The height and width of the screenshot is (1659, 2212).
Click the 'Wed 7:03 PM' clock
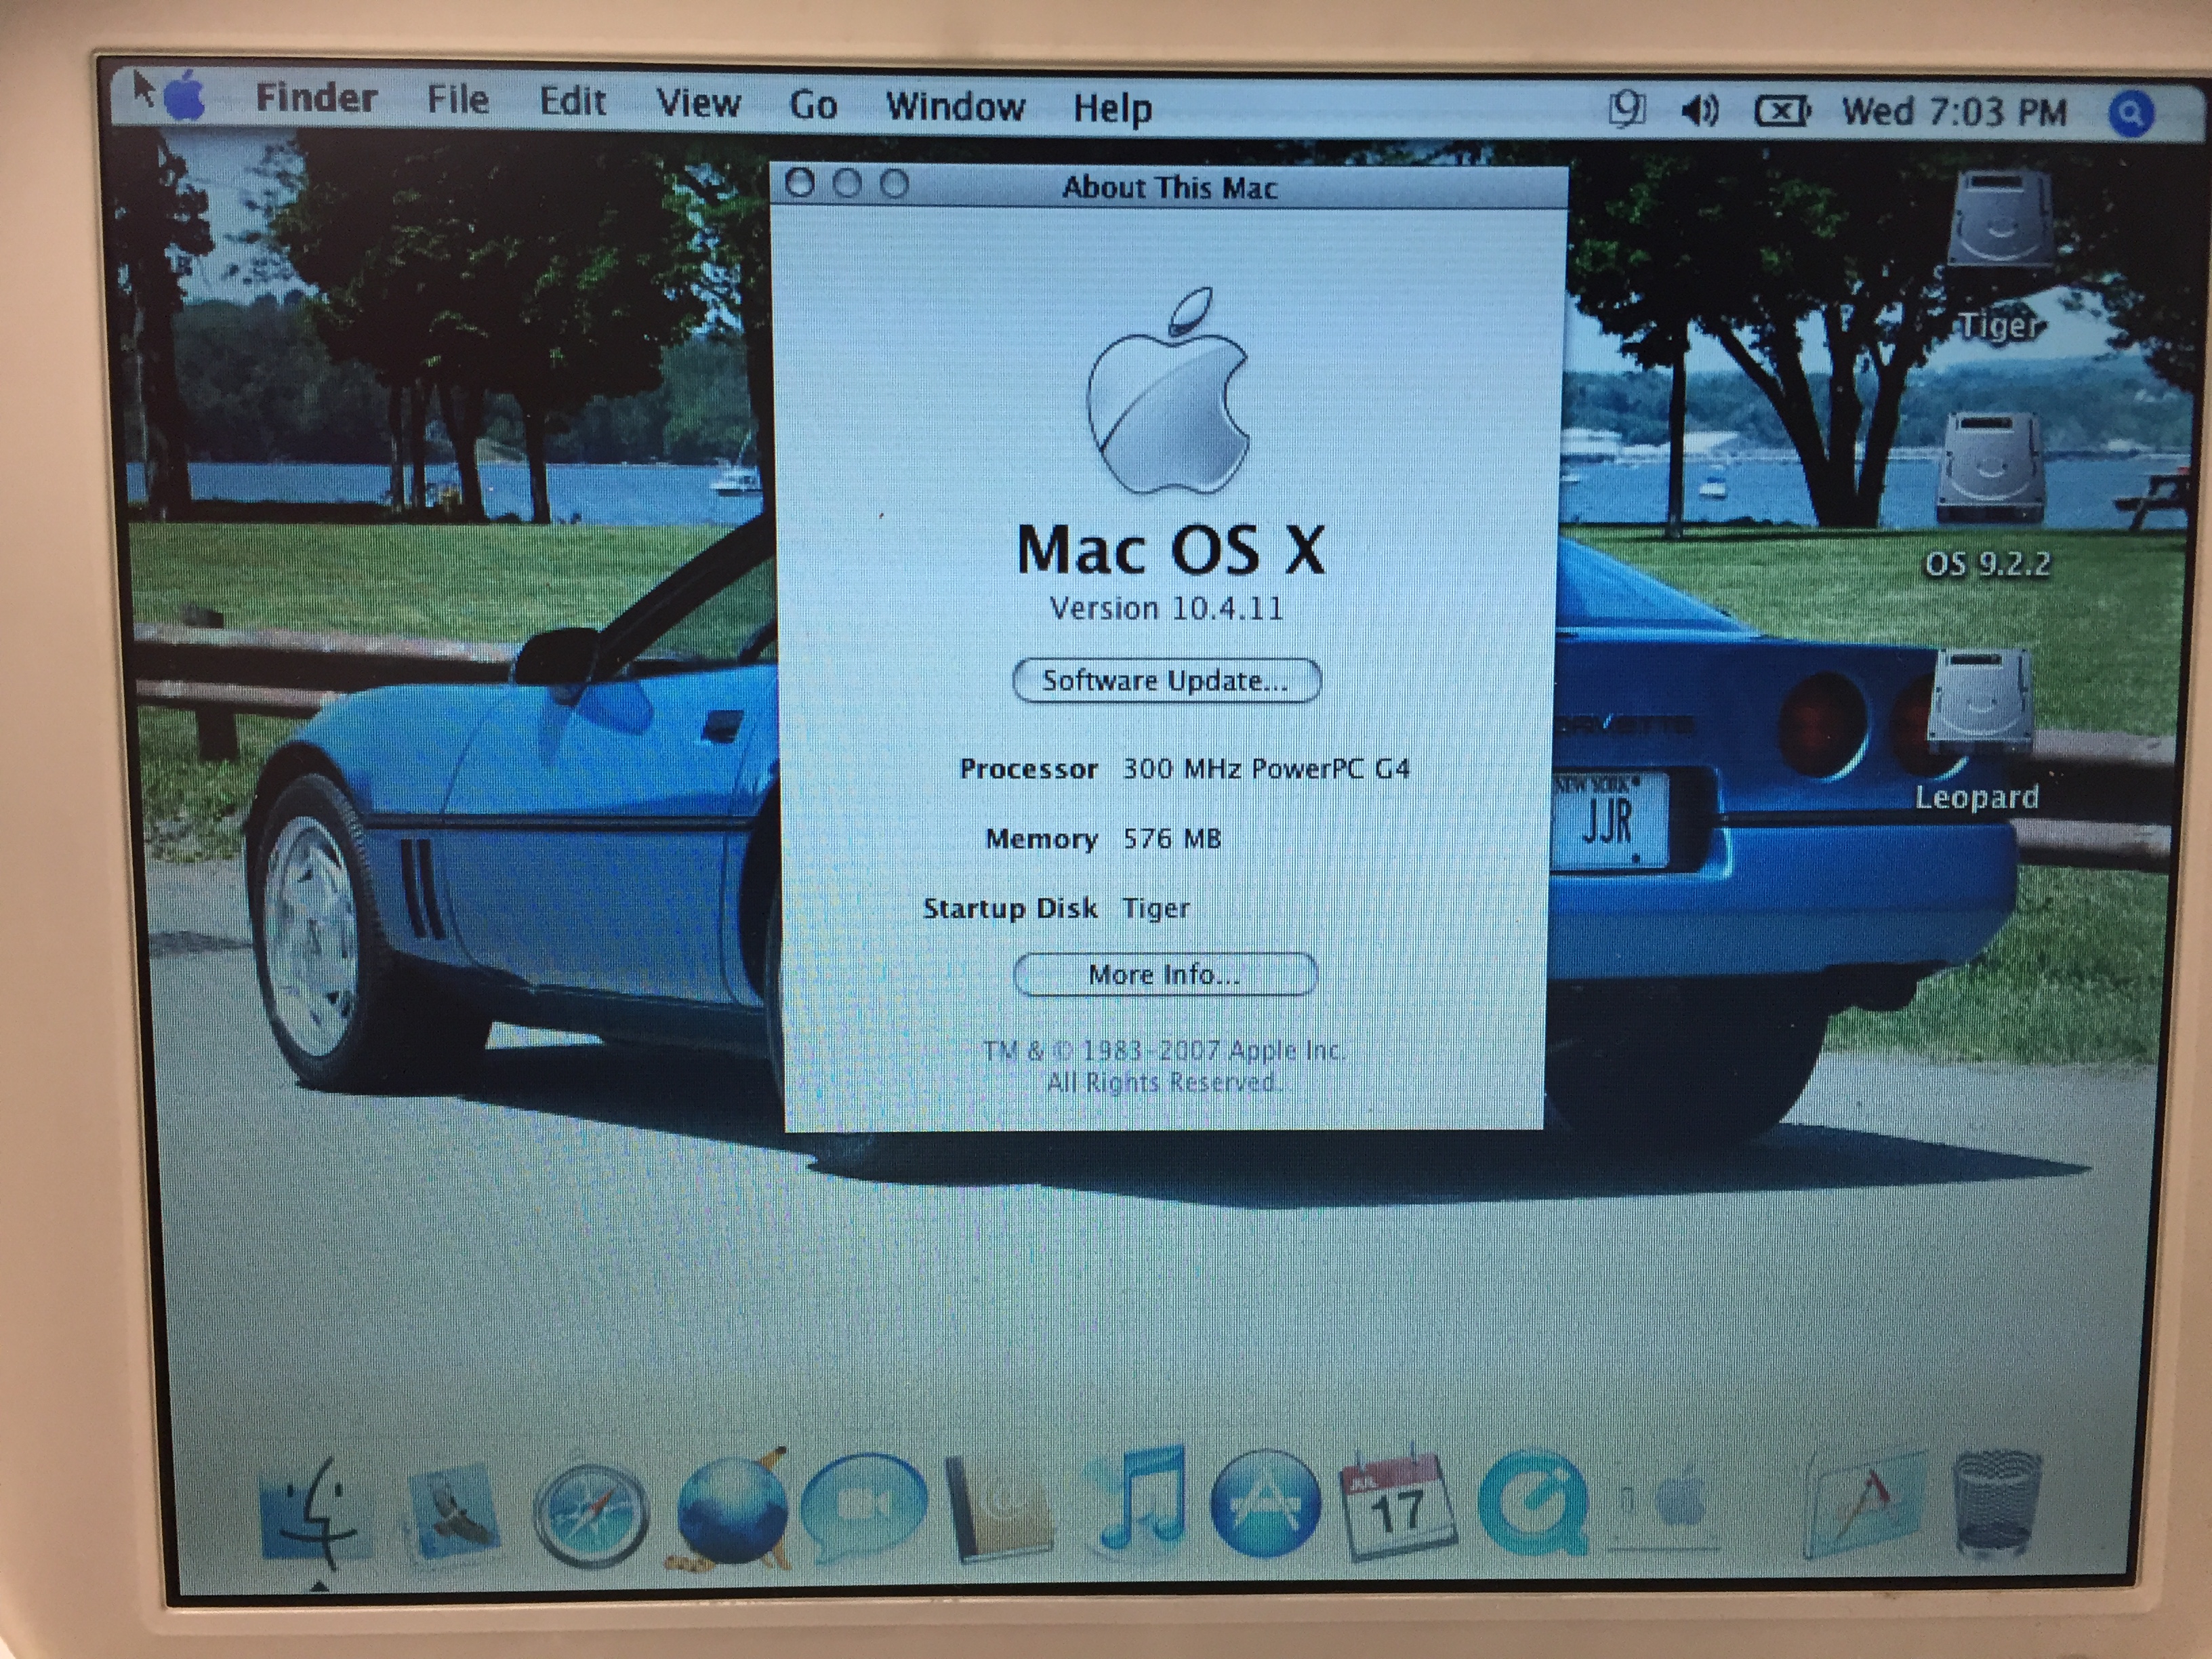pos(1954,112)
